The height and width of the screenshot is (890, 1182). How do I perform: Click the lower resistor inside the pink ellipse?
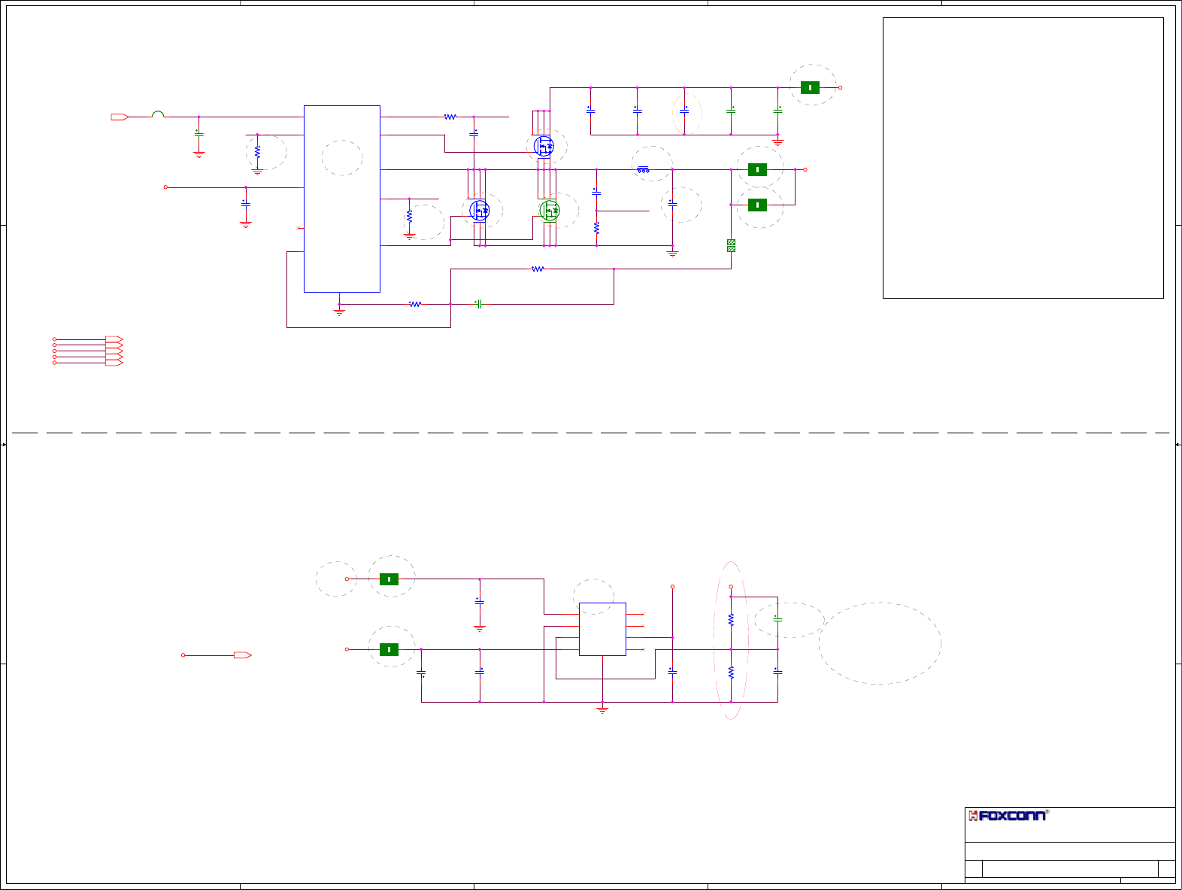731,673
